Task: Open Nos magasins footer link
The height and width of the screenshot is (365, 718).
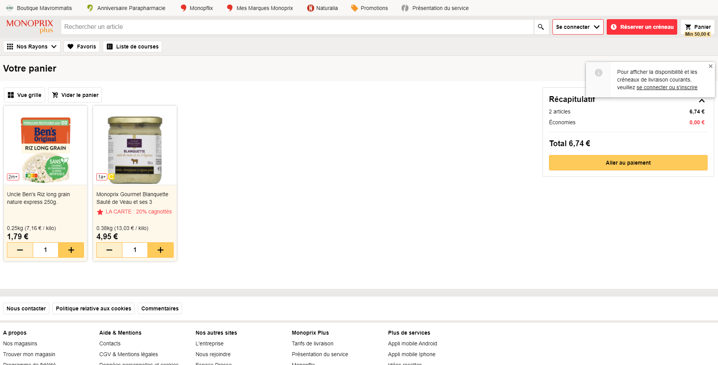Action: click(20, 343)
